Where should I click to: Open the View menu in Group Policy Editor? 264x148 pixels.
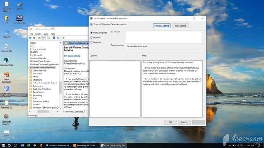pyautogui.click(x=46, y=34)
